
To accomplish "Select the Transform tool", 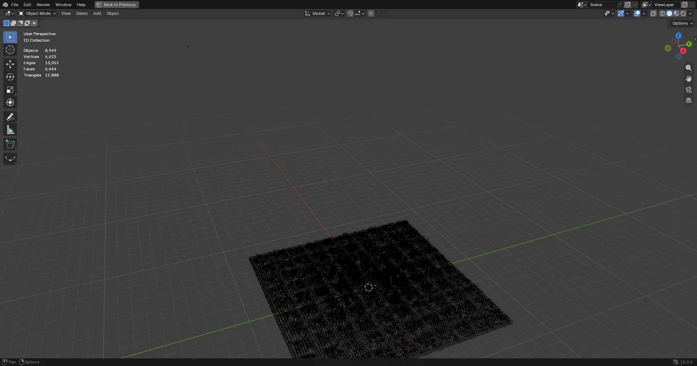I will pyautogui.click(x=10, y=102).
